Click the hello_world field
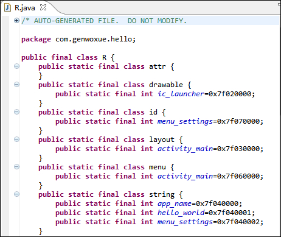This screenshot has height=237, width=281. pos(181,213)
